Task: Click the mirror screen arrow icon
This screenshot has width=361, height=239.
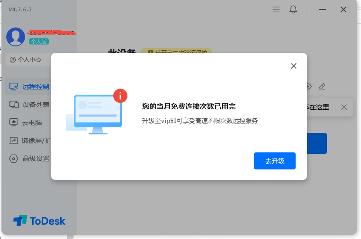Action: [14, 140]
